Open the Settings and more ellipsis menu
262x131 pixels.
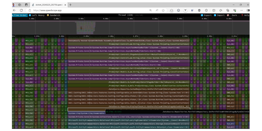241,10
